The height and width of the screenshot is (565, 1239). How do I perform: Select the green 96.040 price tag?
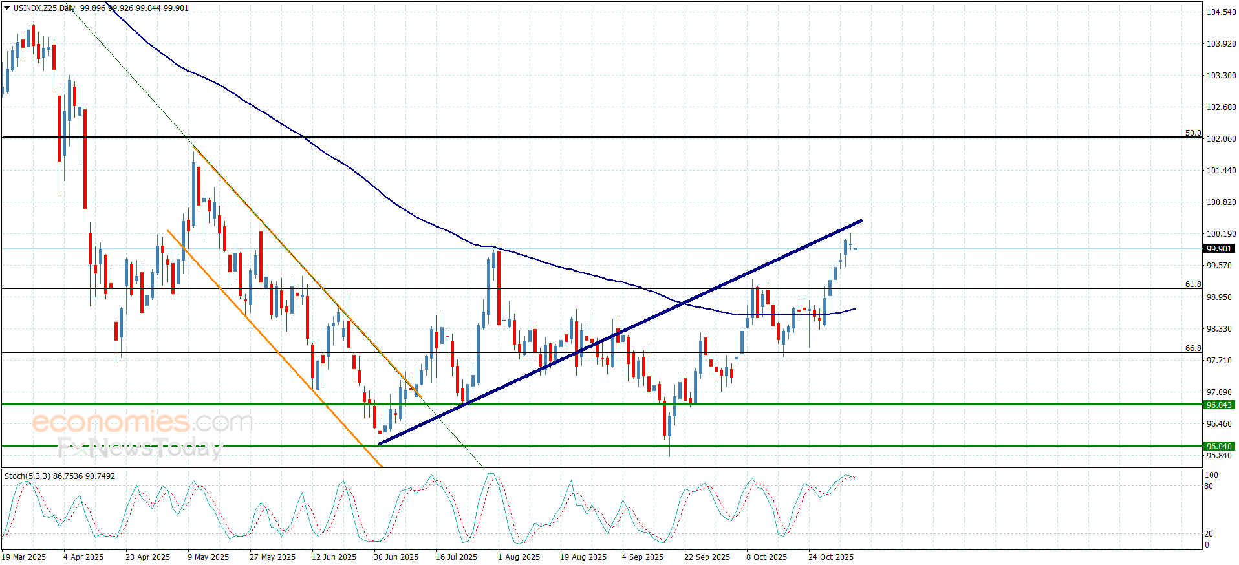[1218, 447]
